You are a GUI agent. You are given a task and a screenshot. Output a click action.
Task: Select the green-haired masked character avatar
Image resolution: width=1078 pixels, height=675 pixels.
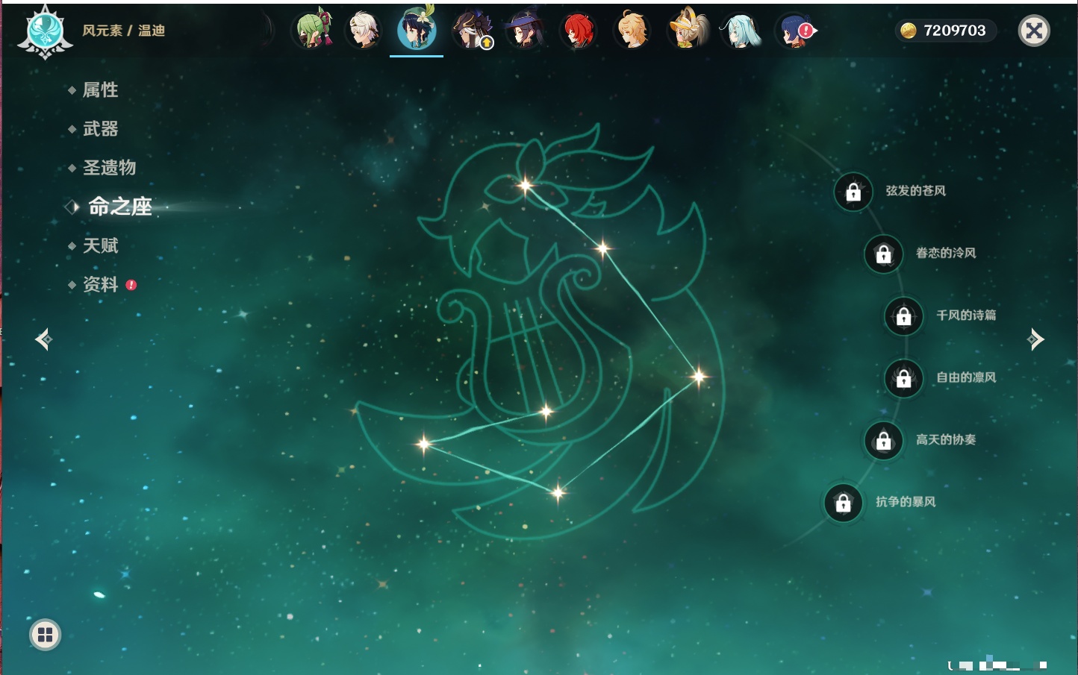click(312, 30)
